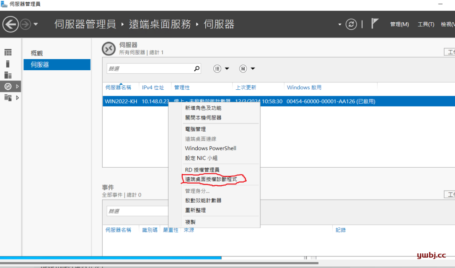Select the WIN2022-KH server row
Screen dimensions: 455x268
[279, 101]
